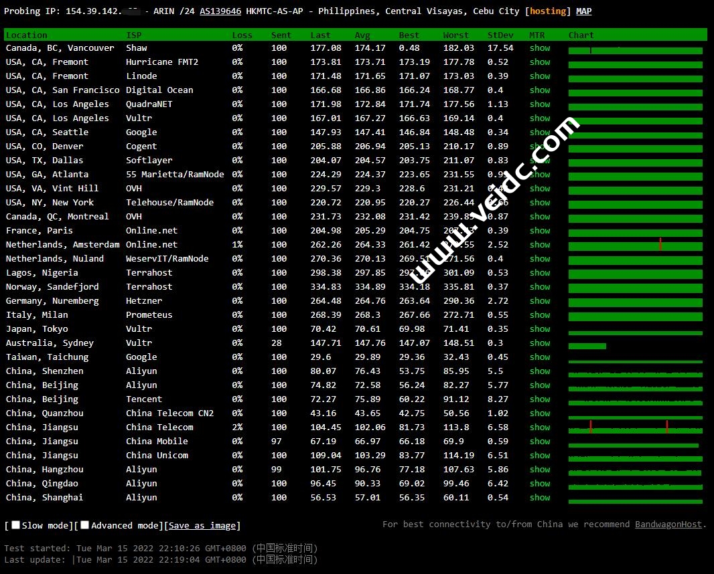Show MTR for Hurricane FMT2 Fremont
Image resolution: width=714 pixels, height=574 pixels.
tap(540, 62)
